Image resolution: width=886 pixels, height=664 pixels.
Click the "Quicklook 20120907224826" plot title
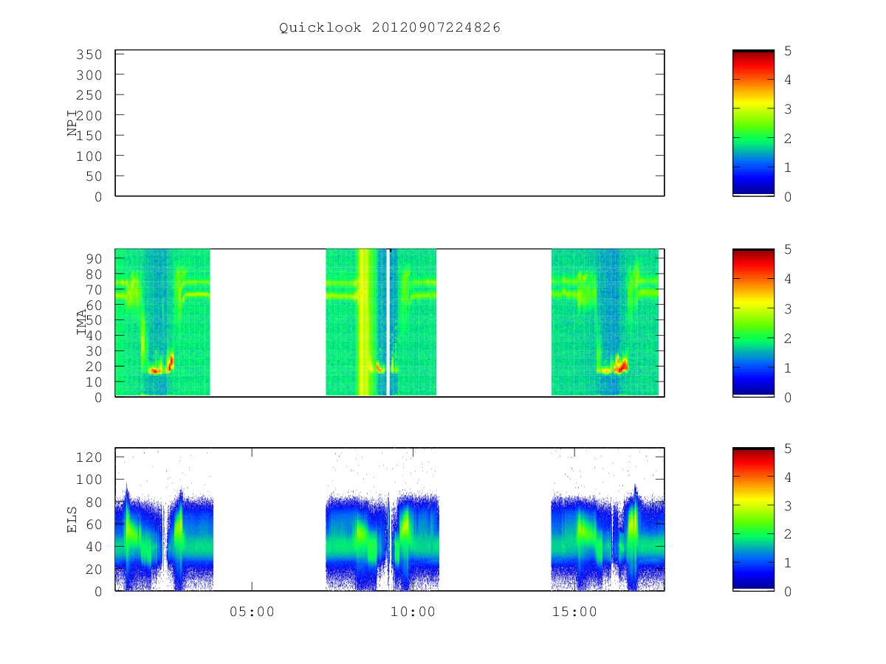[x=390, y=27]
